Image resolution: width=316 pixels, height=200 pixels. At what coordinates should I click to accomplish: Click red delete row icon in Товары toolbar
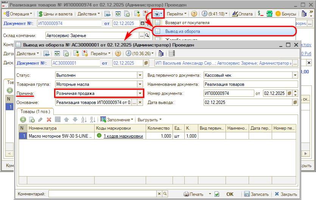(x=49, y=120)
